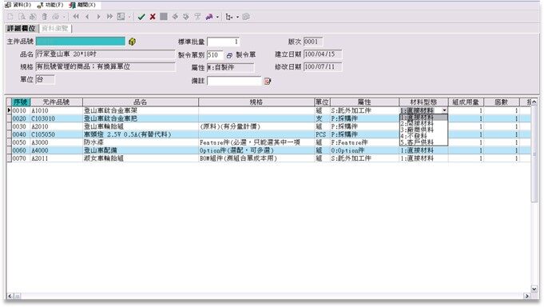This screenshot has height=307, width=544.
Task: Go to the next record arrow
Action: (x=98, y=17)
